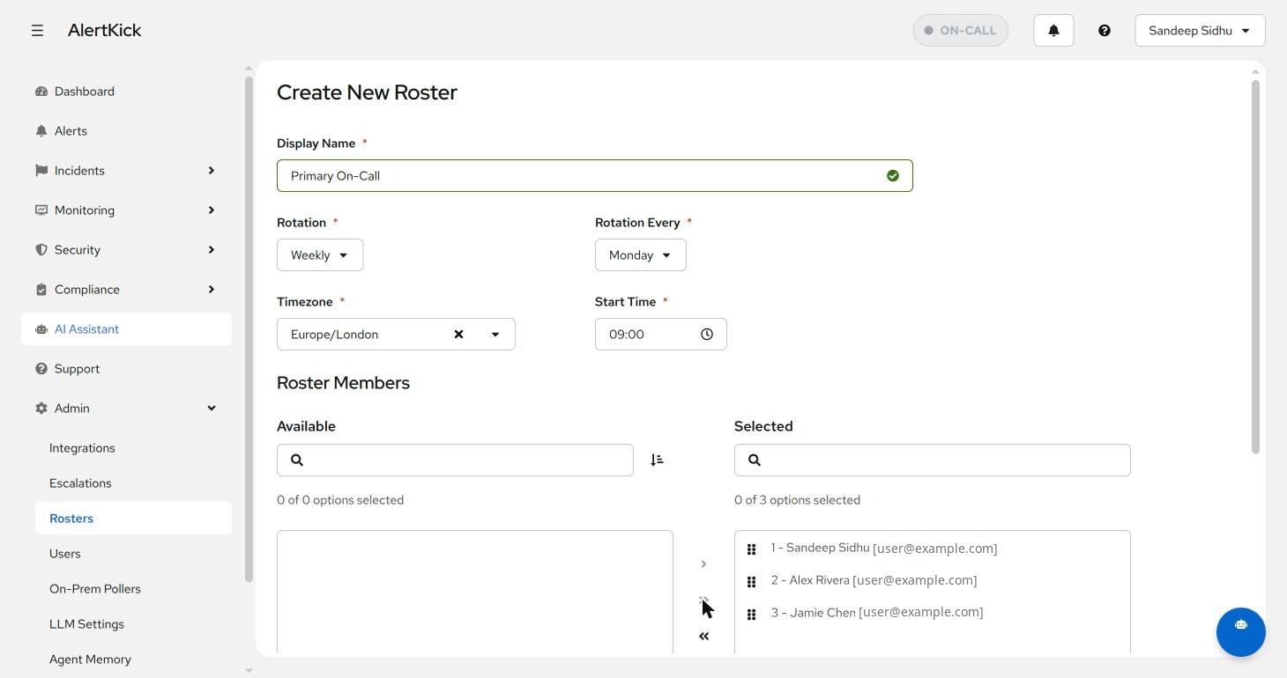Open Agent Memory page
This screenshot has width=1287, height=678.
click(90, 660)
